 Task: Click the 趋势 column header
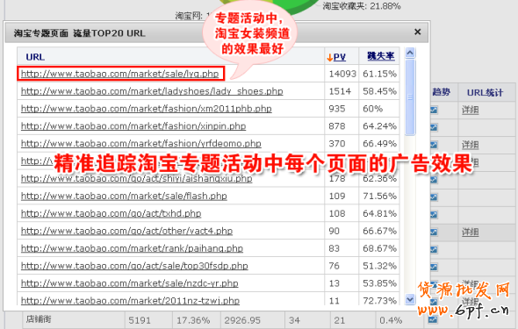coord(441,92)
